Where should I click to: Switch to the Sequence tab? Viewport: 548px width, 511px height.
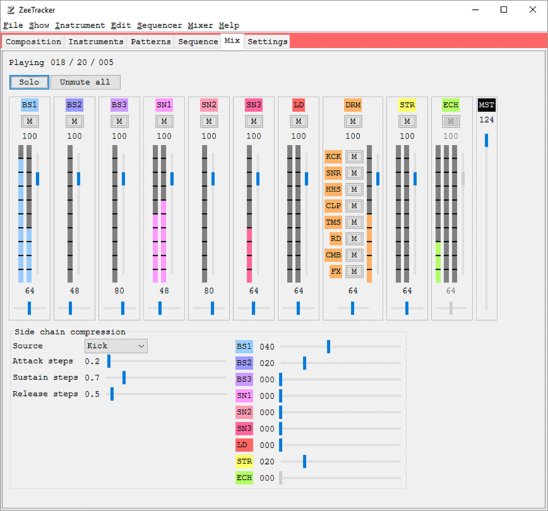(x=198, y=42)
